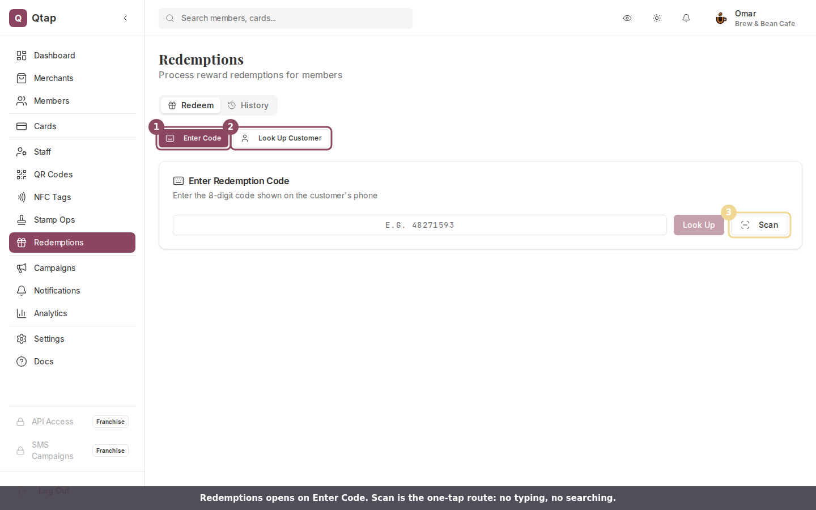Click the search members, cards field

point(286,18)
